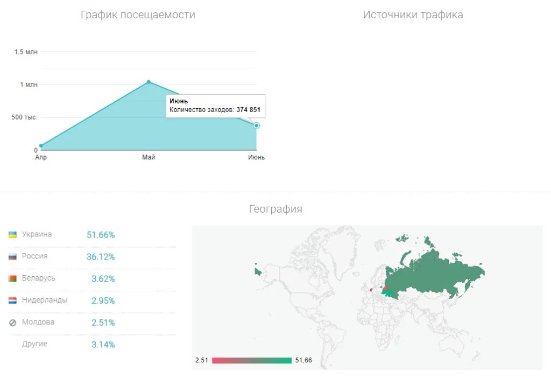Viewport: 551px width, 378px height.
Task: Click the June visits tooltip box
Action: coord(215,106)
